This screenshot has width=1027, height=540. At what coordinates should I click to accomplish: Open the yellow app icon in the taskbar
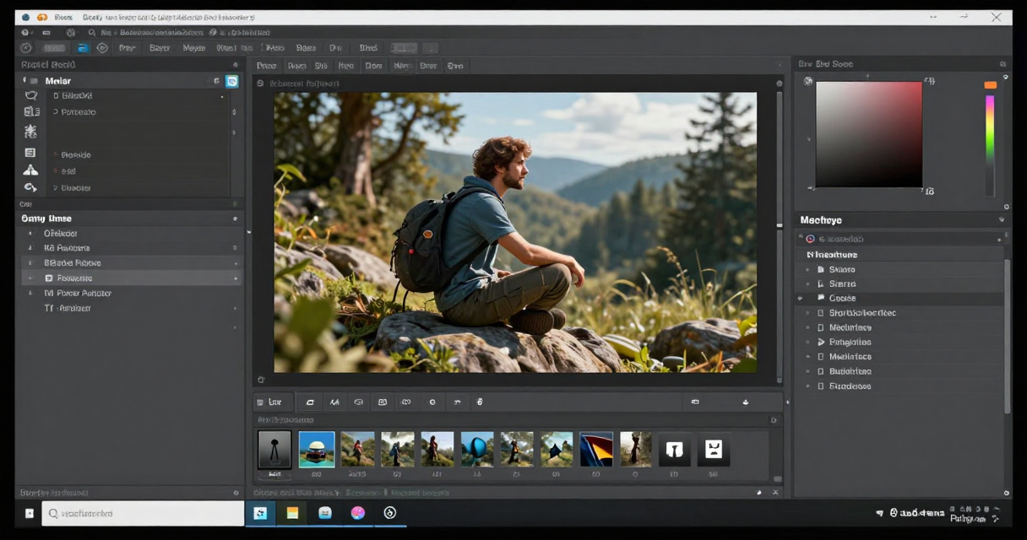(x=292, y=512)
